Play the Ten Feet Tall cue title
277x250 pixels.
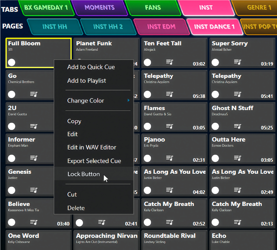(163, 43)
